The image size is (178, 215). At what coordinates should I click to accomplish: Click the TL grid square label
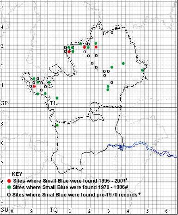pos(53,103)
